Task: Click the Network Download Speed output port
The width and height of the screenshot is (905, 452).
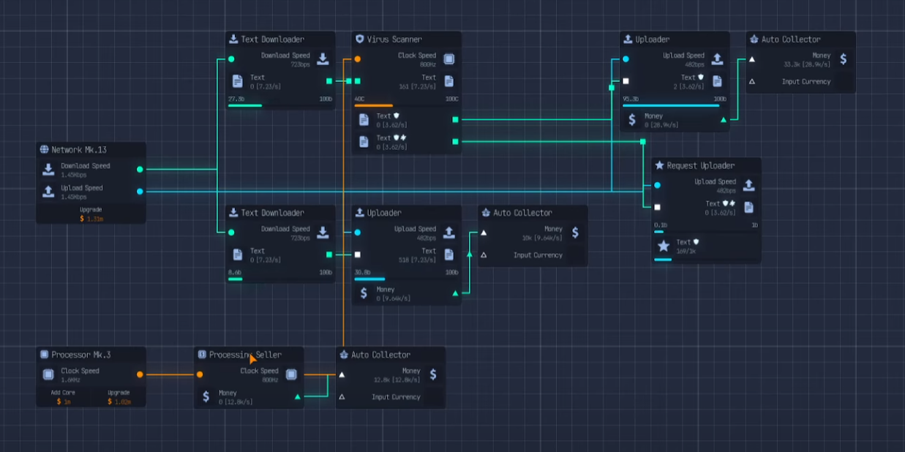Action: [x=140, y=169]
